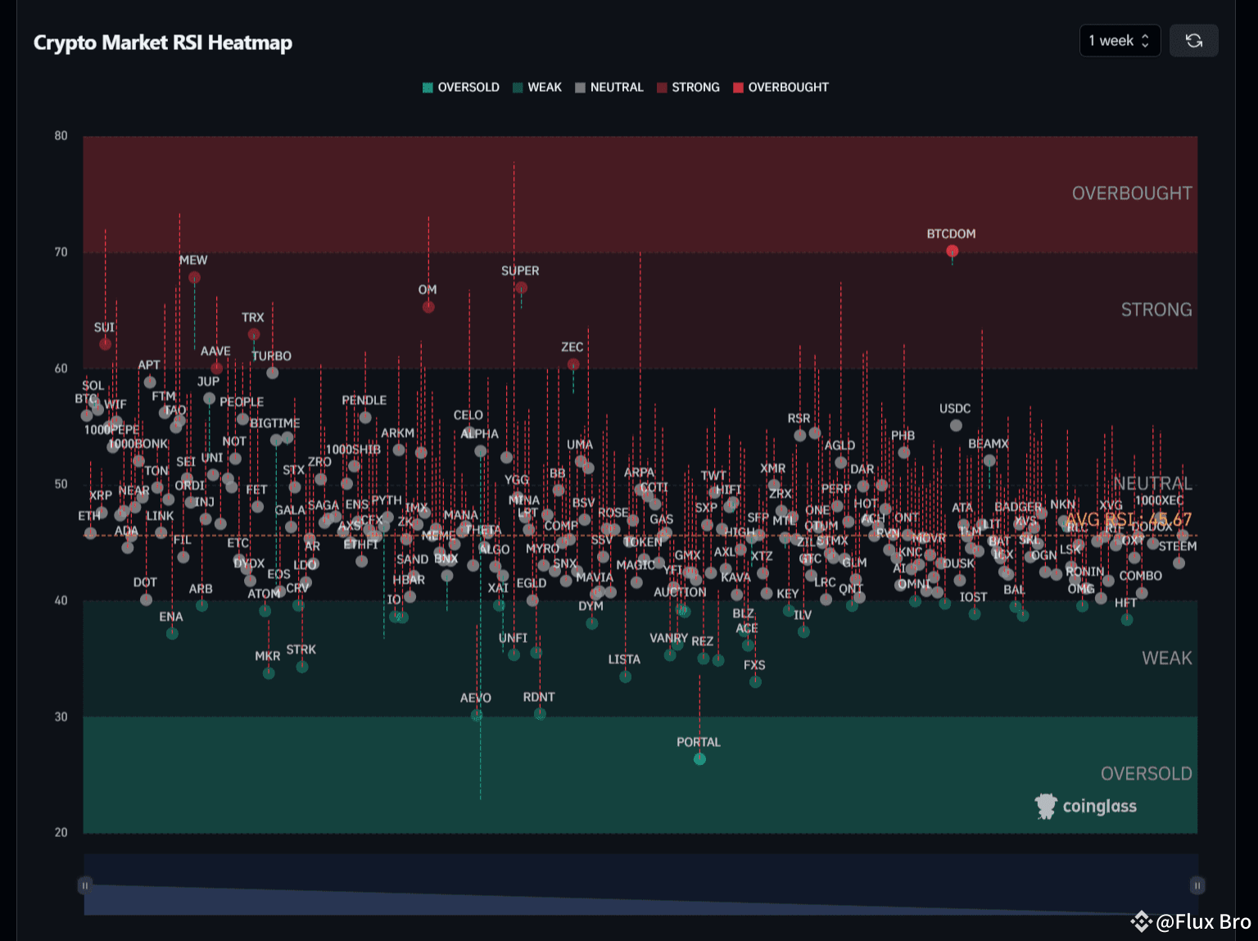
Task: Click the PORTAL oversold data point
Action: (699, 758)
